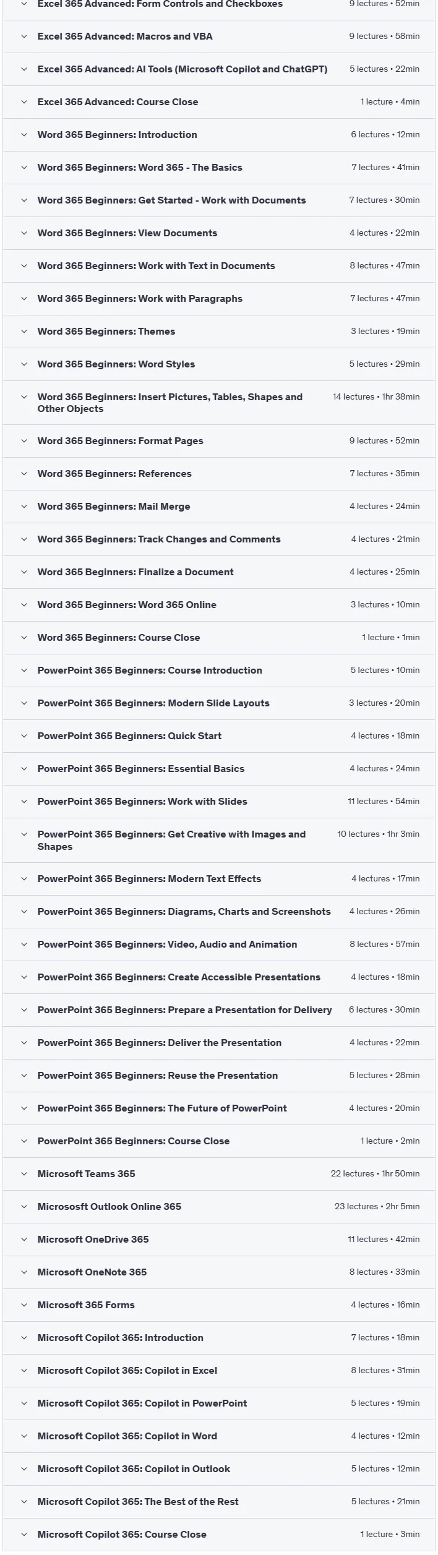438x1555 pixels.
Task: Expand Get Creative with Images and Shapes chevron
Action: click(x=24, y=834)
